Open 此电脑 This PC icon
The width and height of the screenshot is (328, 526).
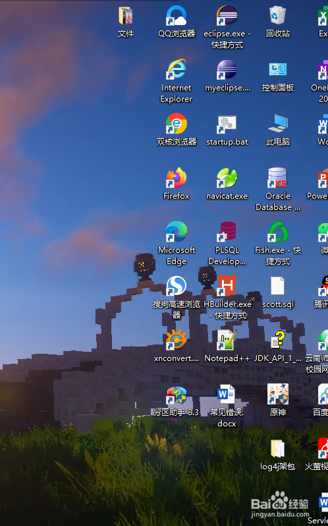(x=278, y=123)
